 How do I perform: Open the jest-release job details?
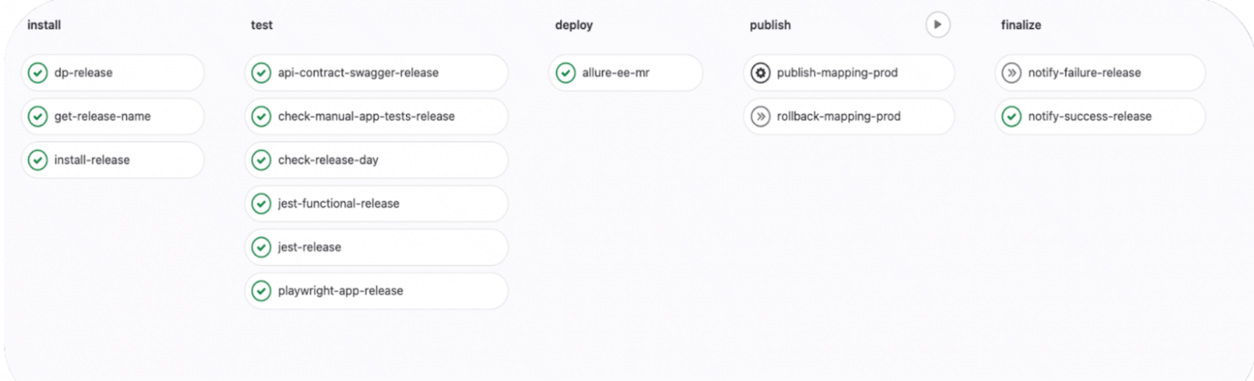[309, 247]
